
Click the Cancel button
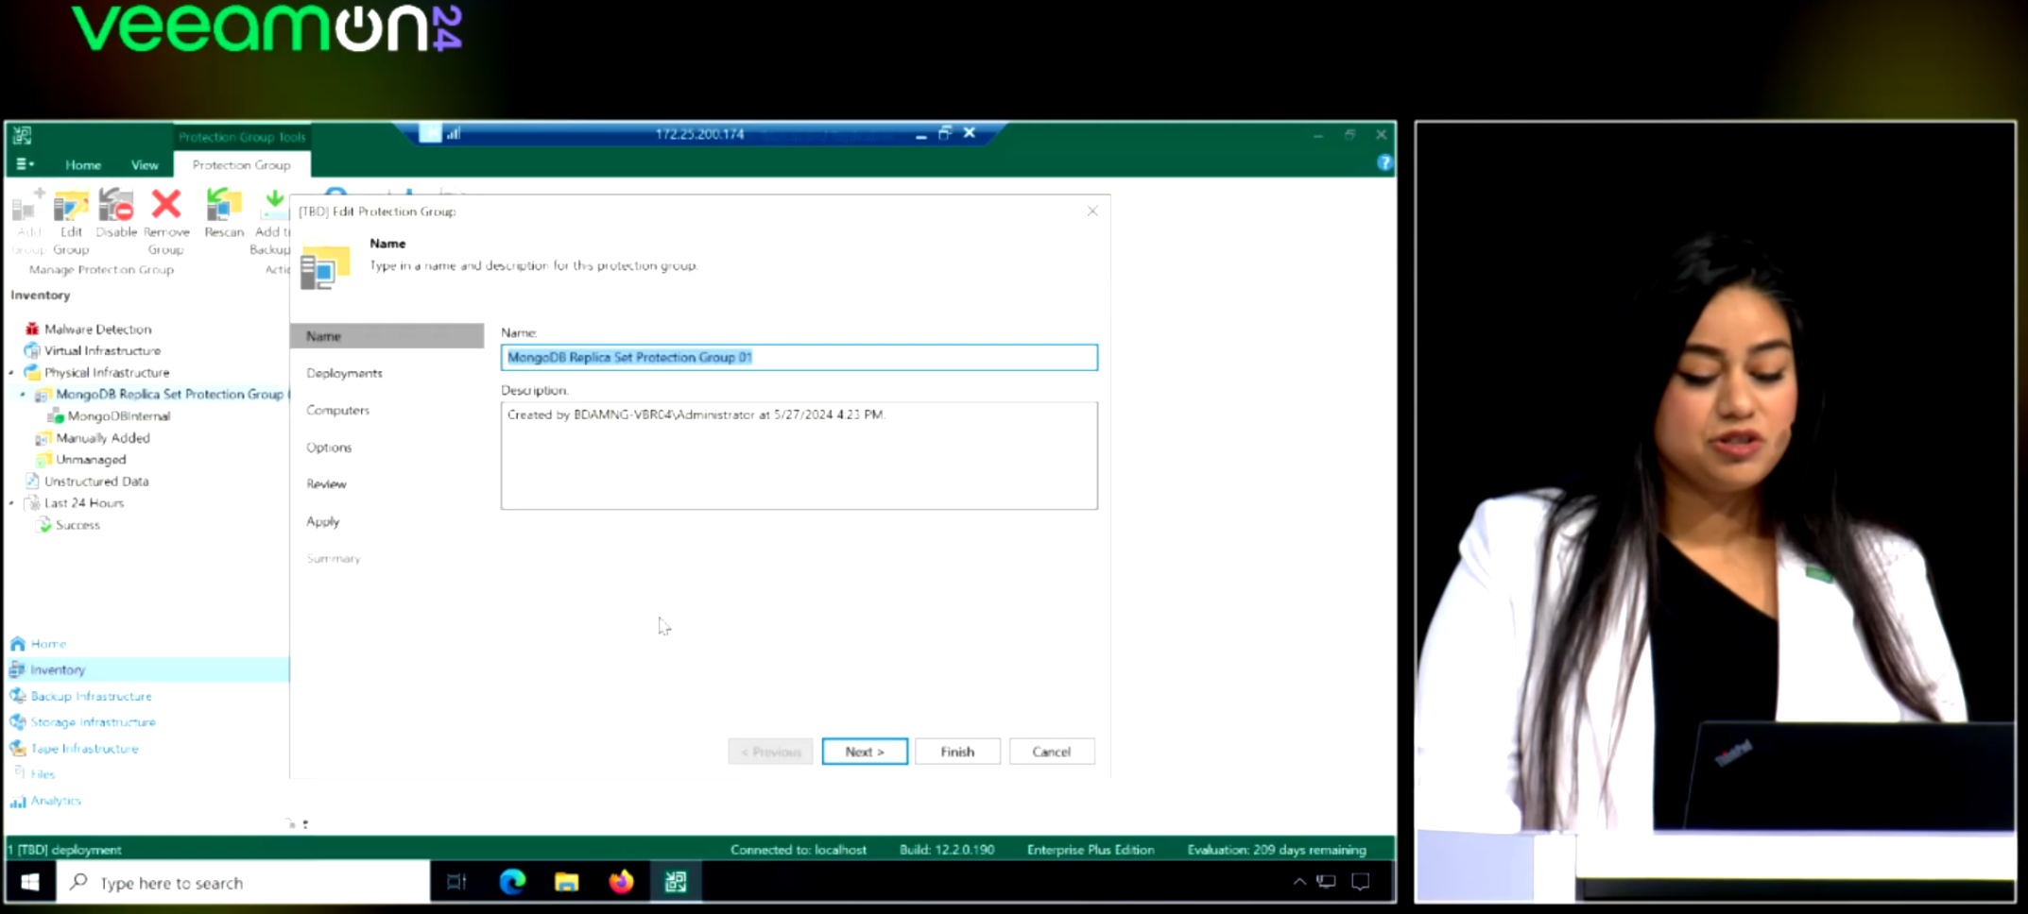click(x=1051, y=752)
